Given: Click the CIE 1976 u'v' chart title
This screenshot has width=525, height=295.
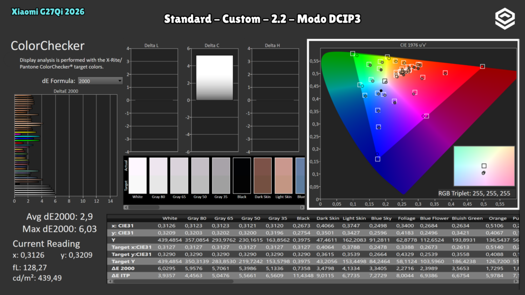Looking at the screenshot, I should pos(413,45).
